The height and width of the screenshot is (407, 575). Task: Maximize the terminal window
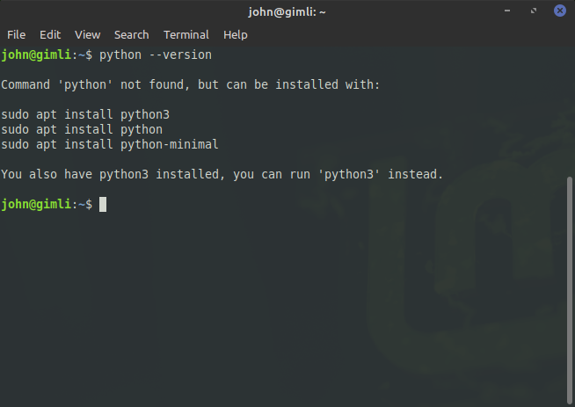[534, 11]
